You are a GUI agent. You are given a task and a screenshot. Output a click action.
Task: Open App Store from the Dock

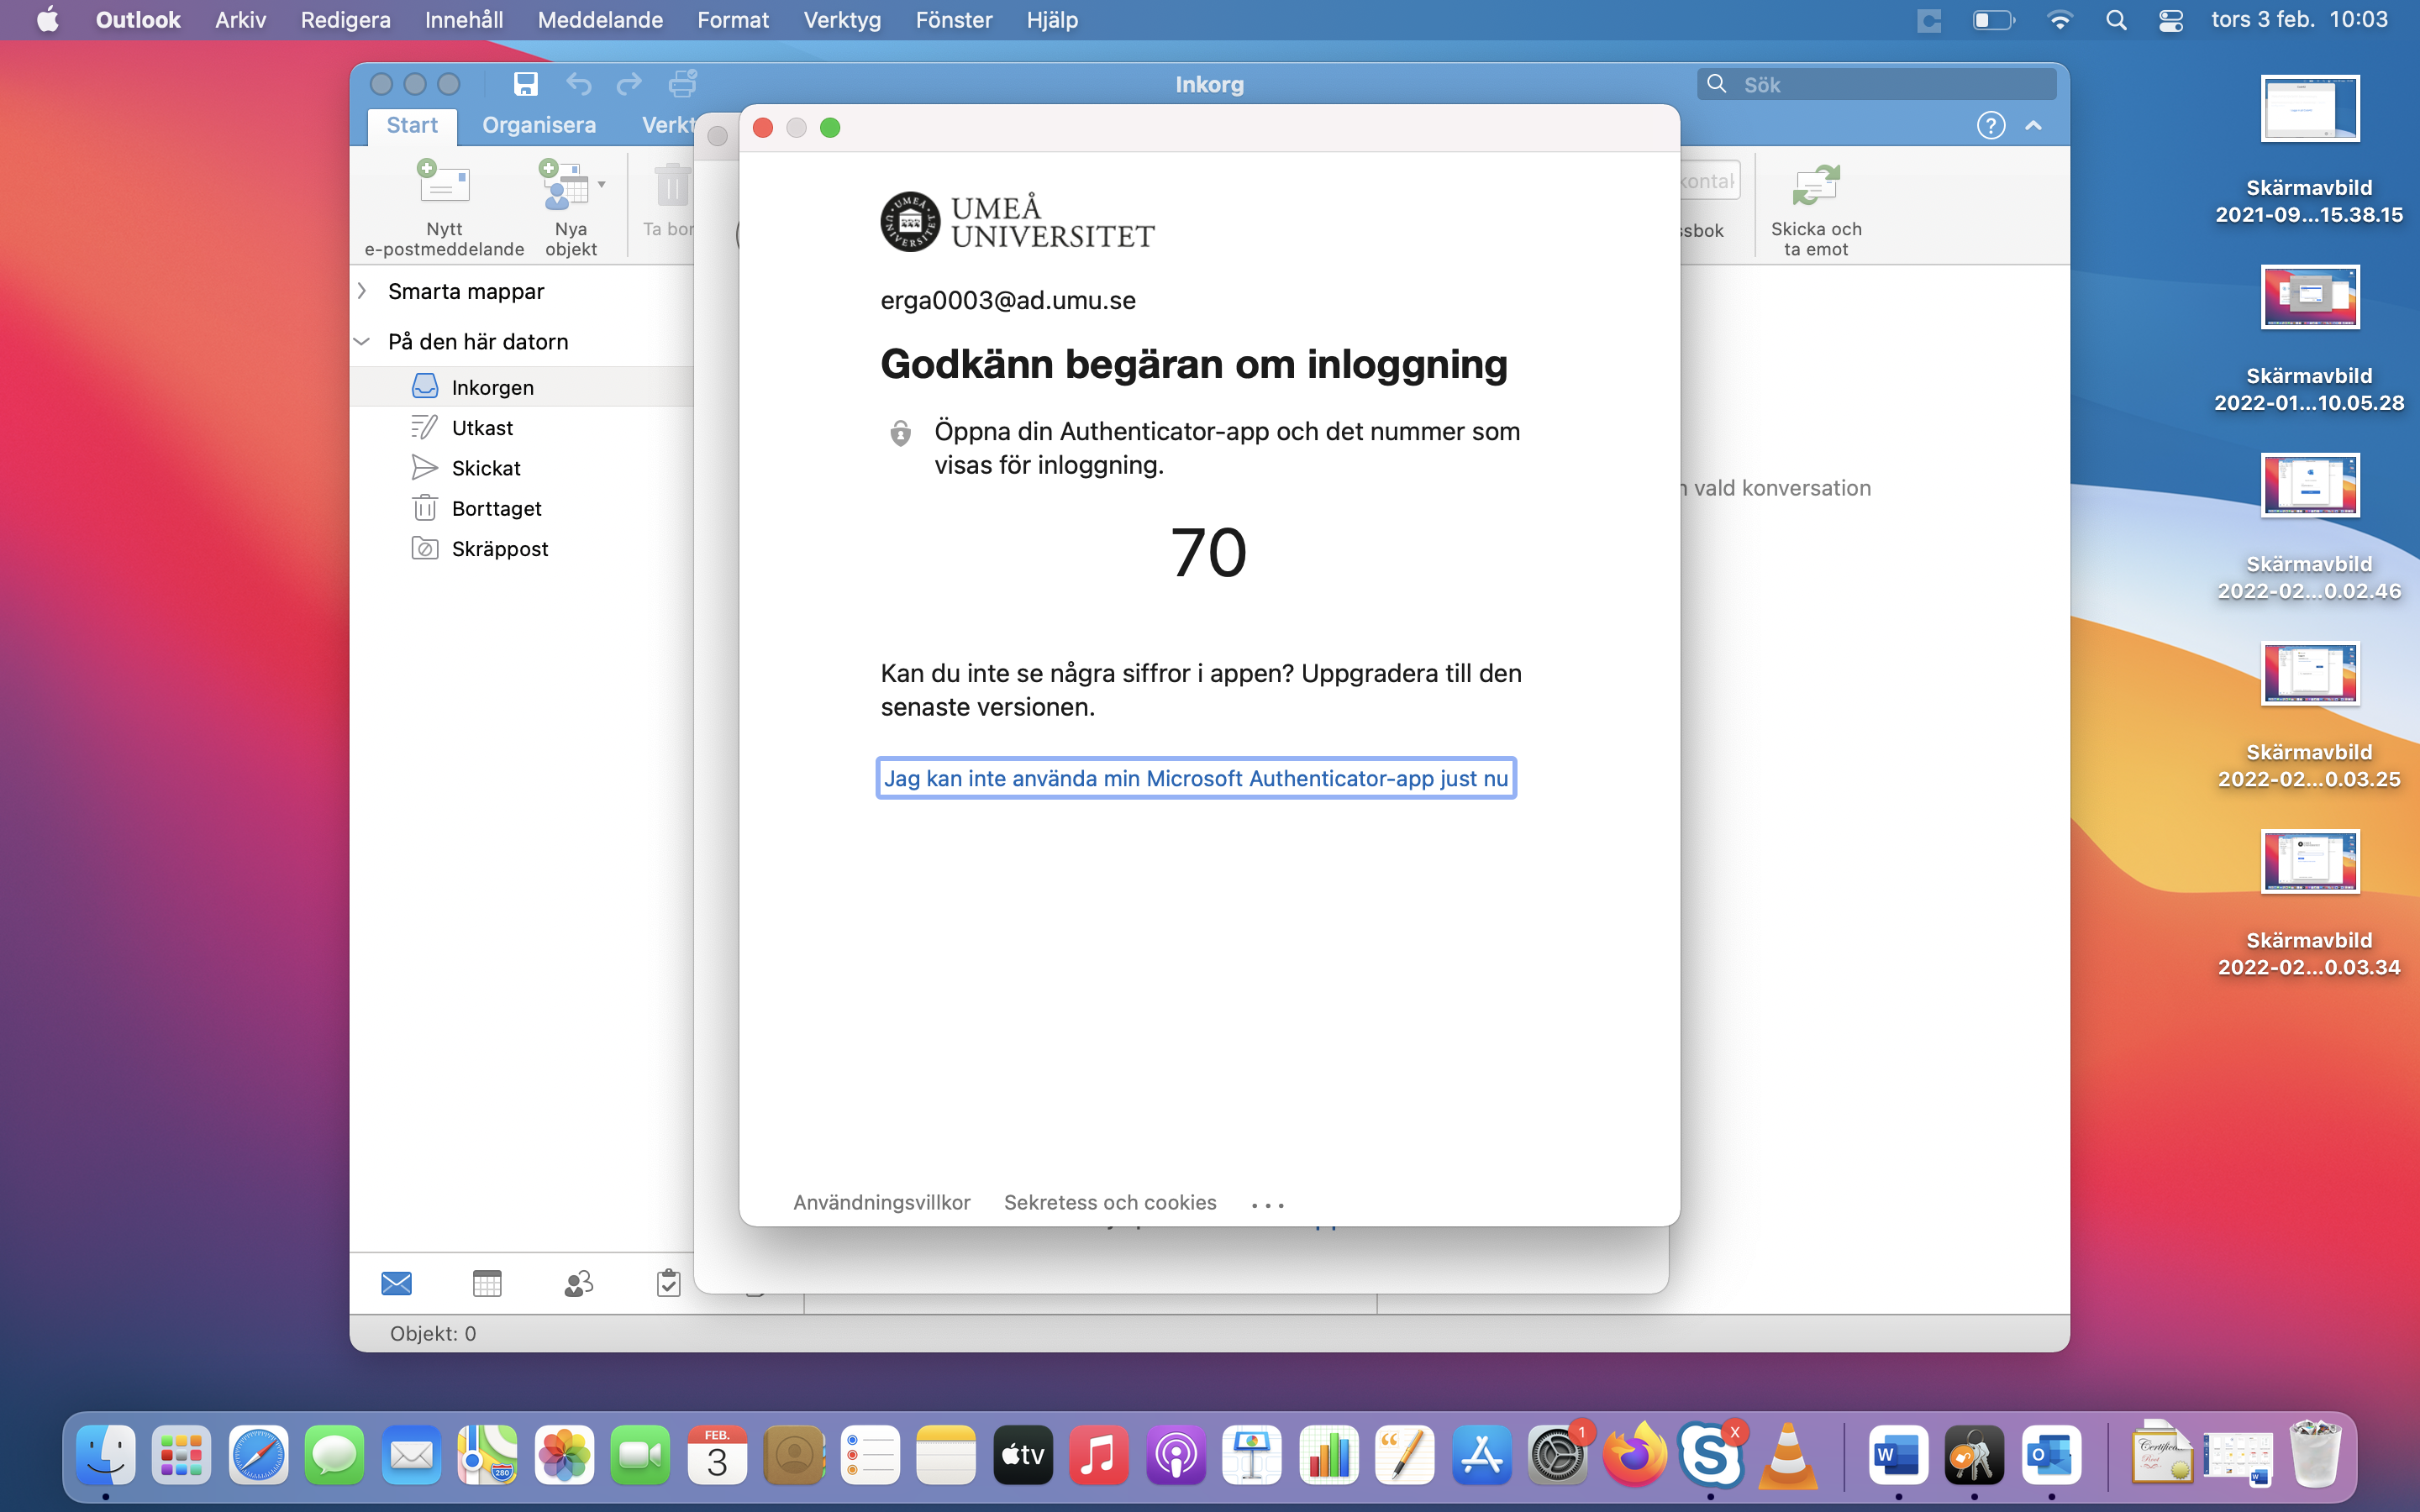tap(1481, 1455)
